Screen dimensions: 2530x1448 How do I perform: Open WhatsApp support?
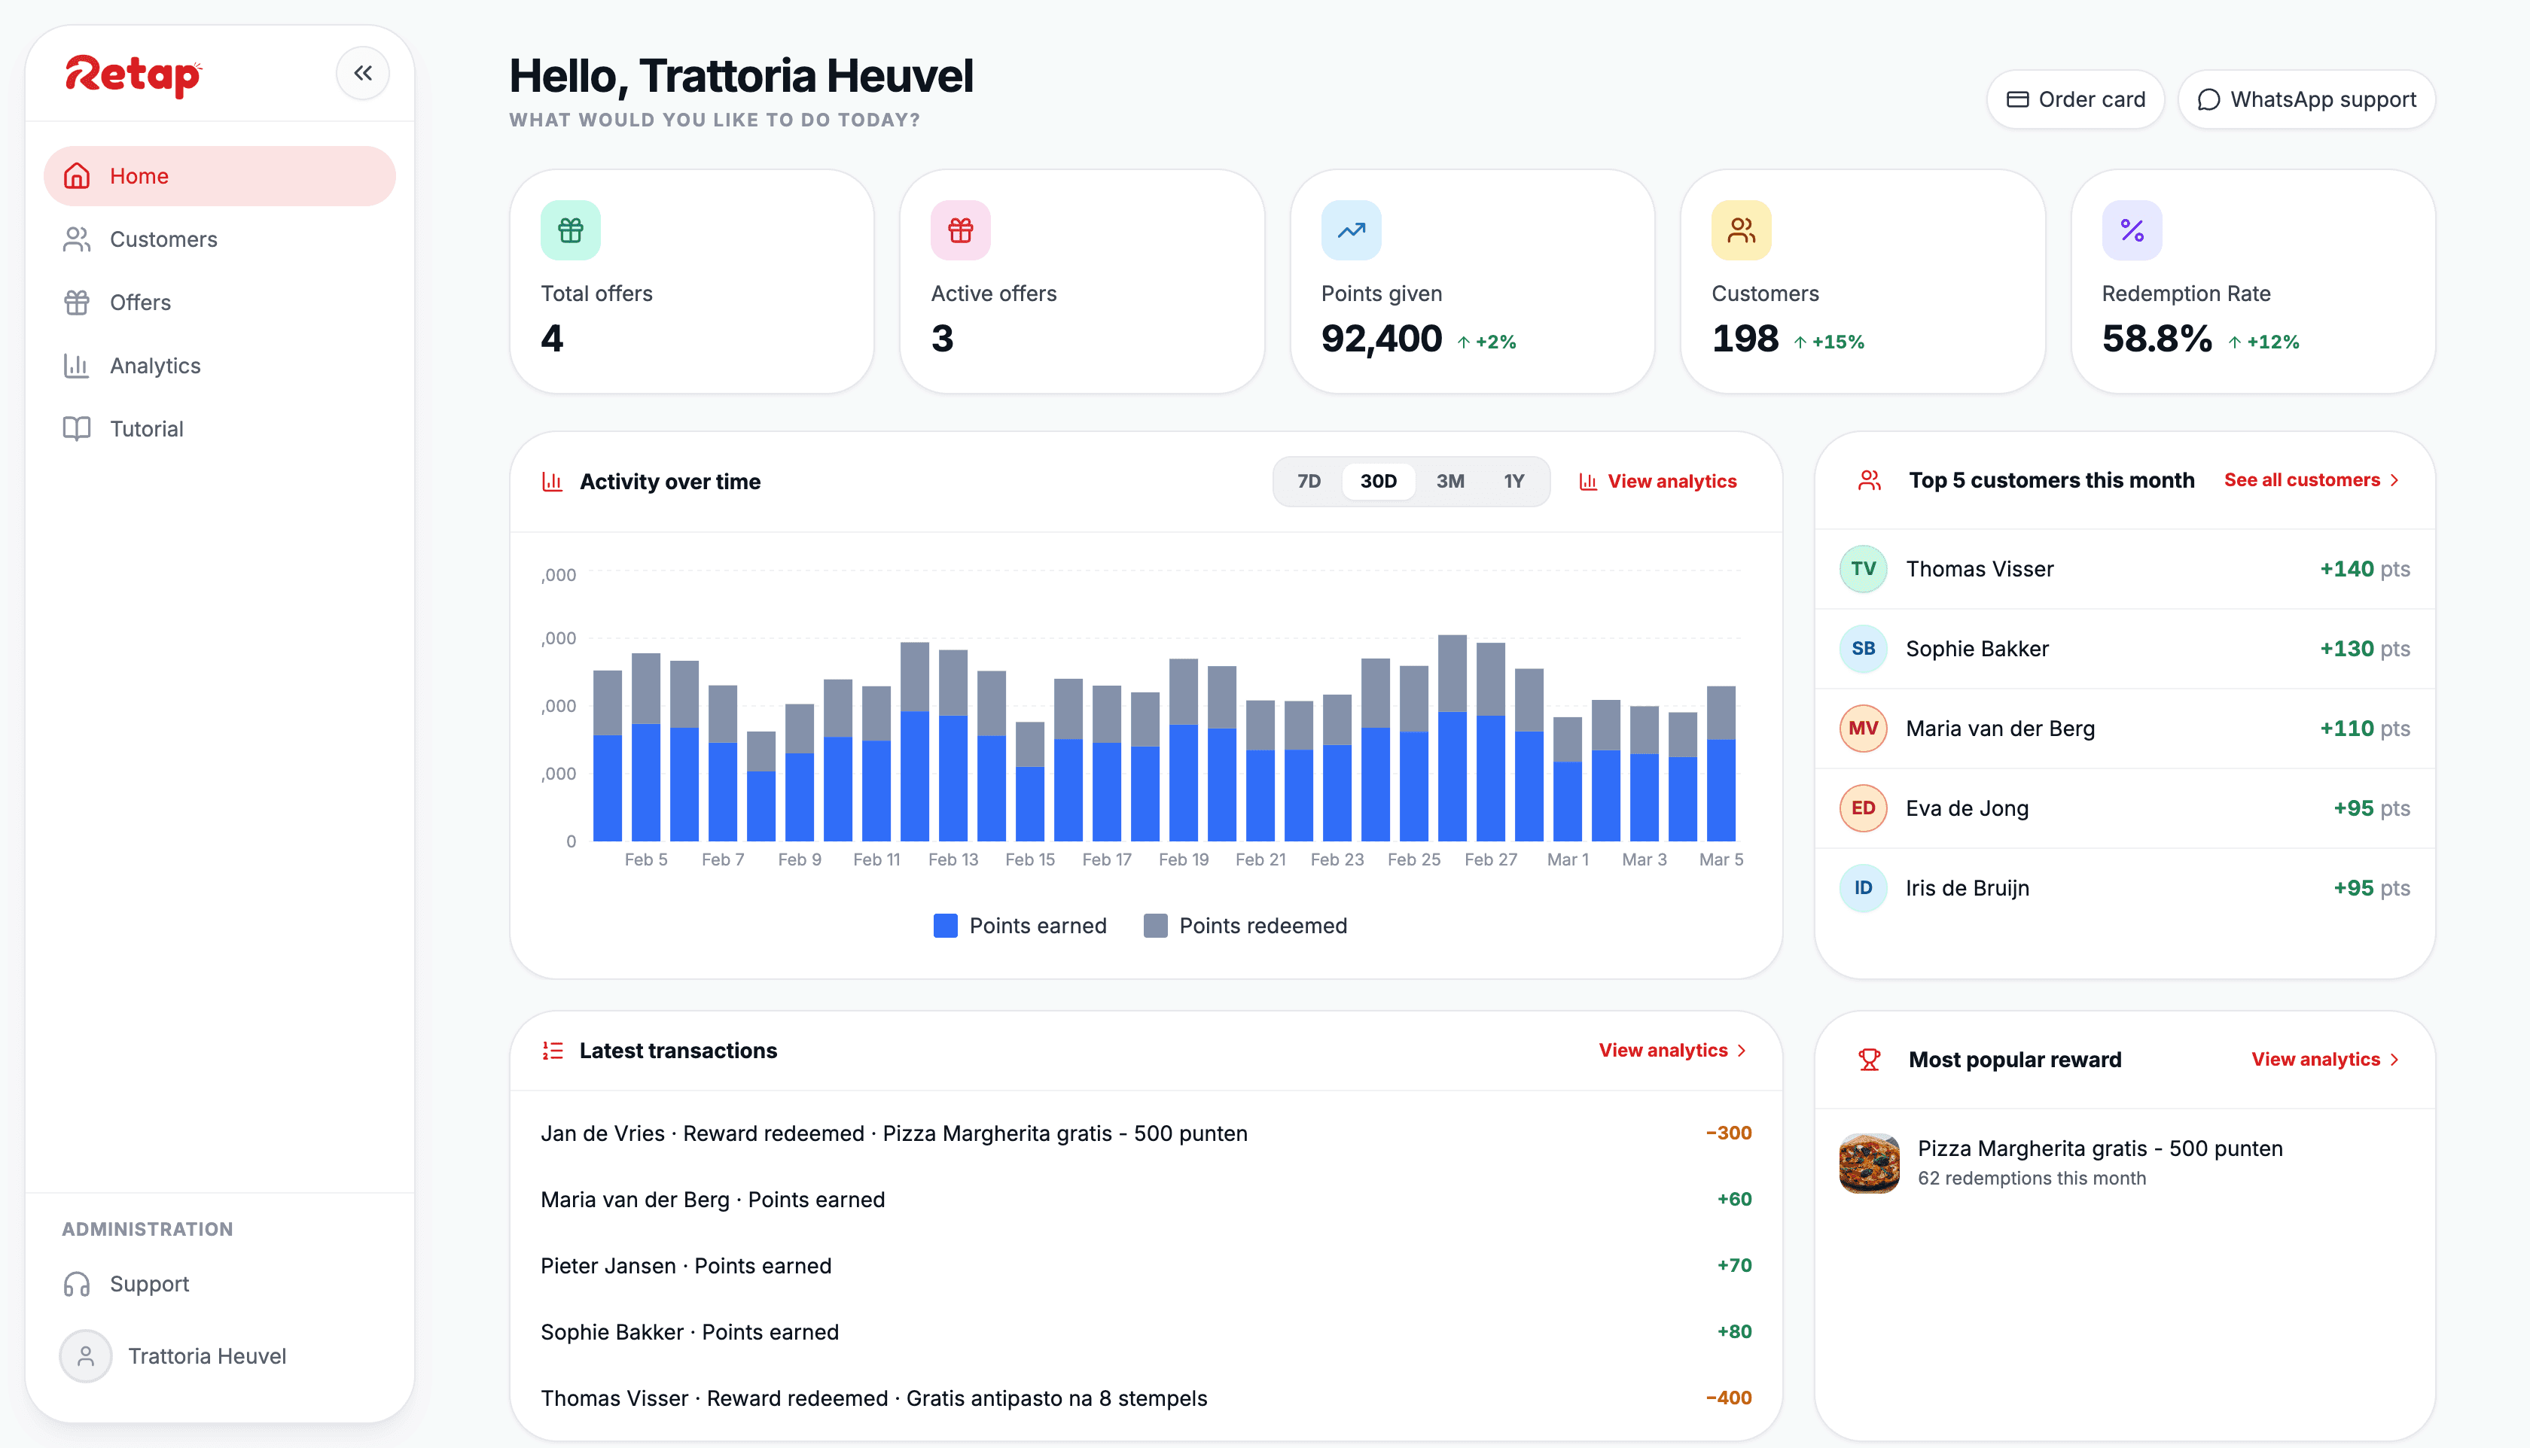coord(2306,99)
